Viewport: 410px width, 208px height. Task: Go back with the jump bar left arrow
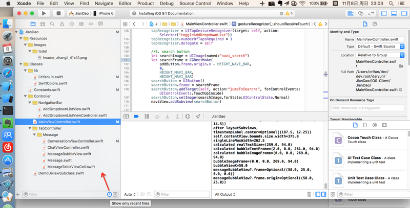(134, 24)
